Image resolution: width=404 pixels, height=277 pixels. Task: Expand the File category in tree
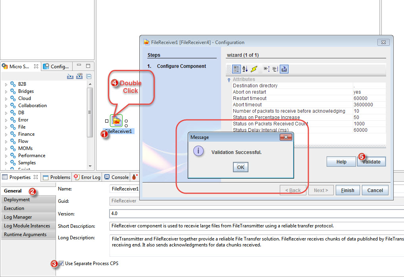click(6, 127)
